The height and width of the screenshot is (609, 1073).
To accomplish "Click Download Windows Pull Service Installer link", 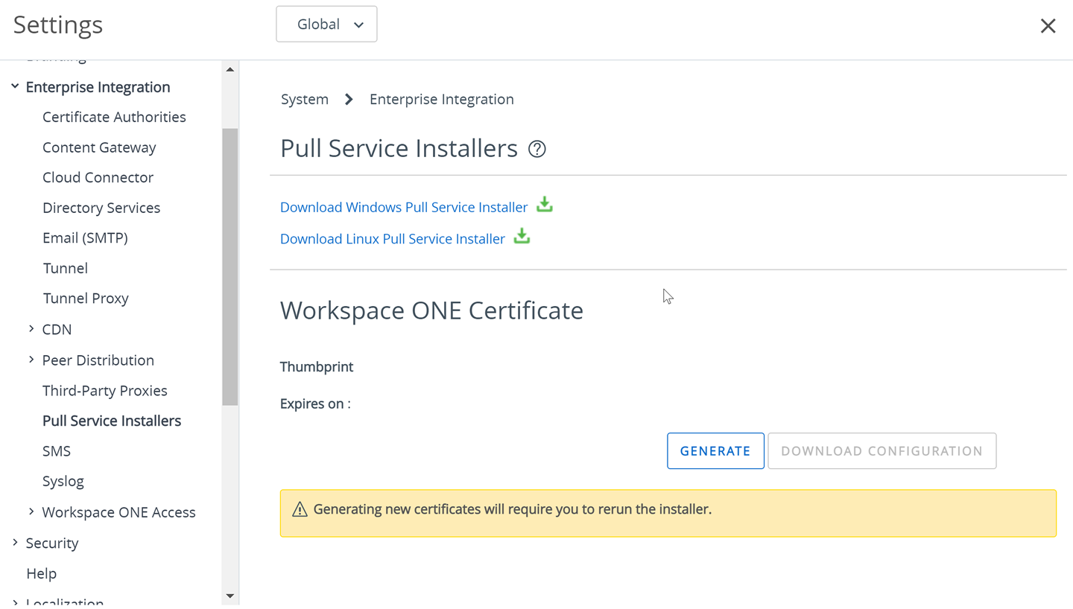I will pos(404,207).
